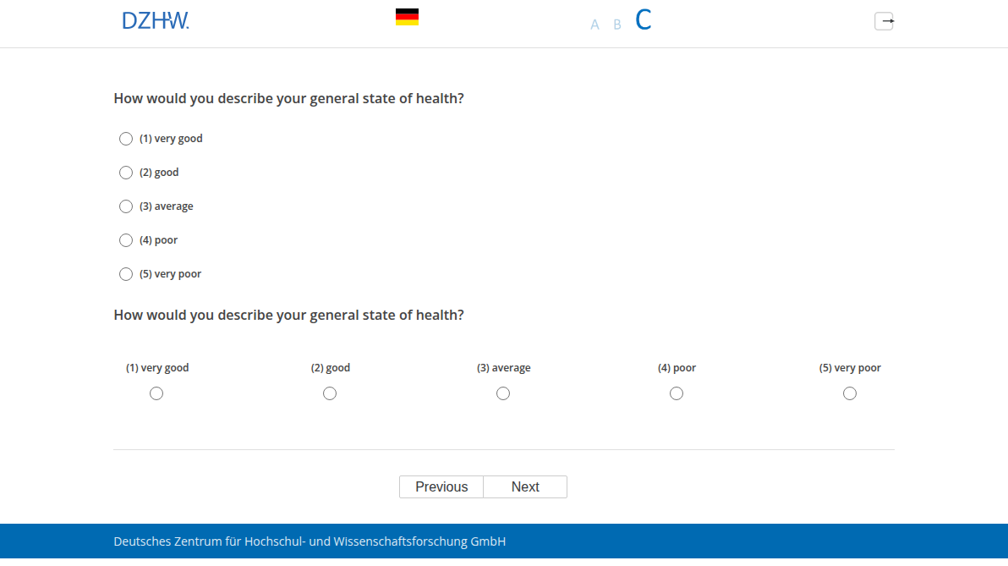
Task: Click horizontal label '(1) very good'
Action: (156, 368)
